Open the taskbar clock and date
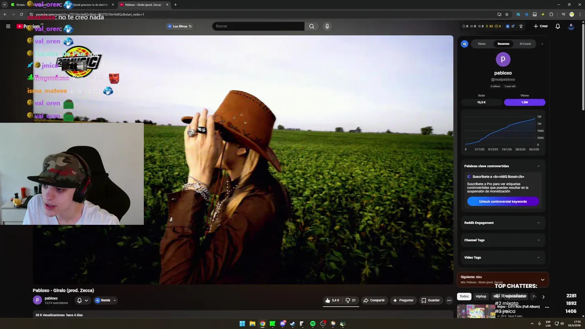The width and height of the screenshot is (585, 329). (x=574, y=324)
